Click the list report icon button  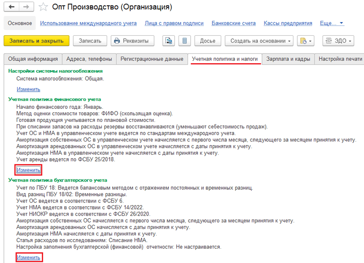tap(185, 41)
